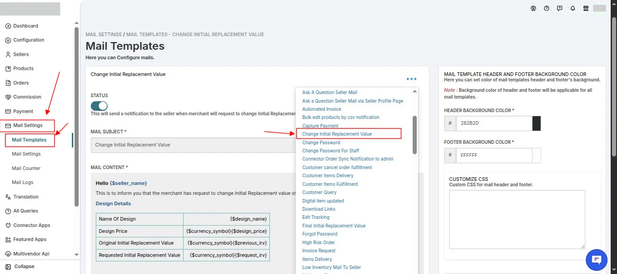The width and height of the screenshot is (617, 274).
Task: Choose Customer Items Delivery template
Action: (x=328, y=176)
